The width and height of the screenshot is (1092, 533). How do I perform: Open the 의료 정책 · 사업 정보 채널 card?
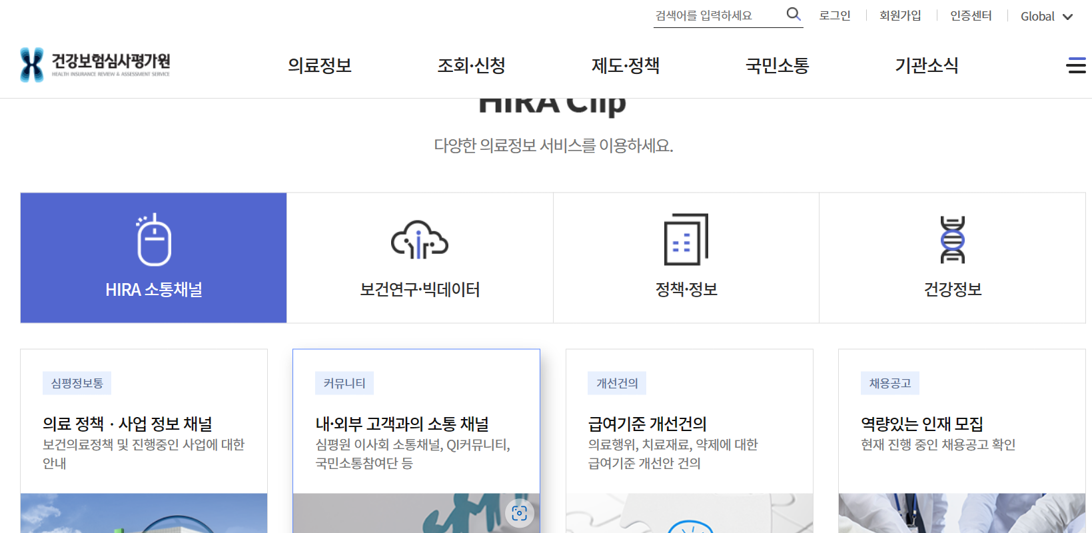tap(144, 441)
